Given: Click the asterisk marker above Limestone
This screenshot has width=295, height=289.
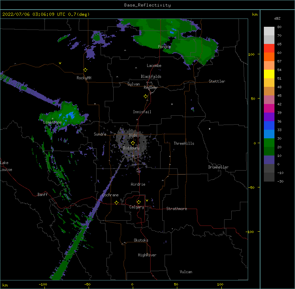Looking at the screenshot, I should coord(52,119).
